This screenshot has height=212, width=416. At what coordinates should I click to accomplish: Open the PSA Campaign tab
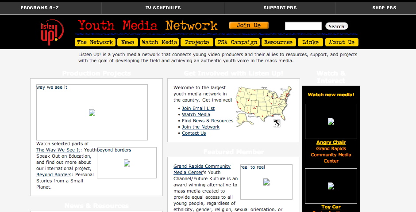click(237, 42)
